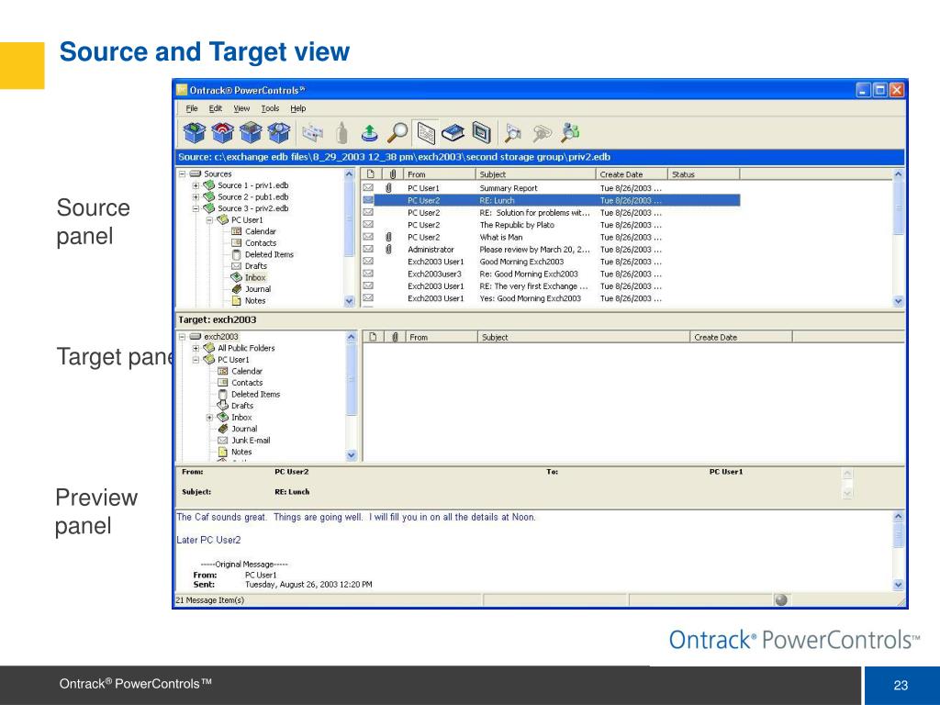940x705 pixels.
Task: Collapse PC User1 in the target tree
Action: 196,360
